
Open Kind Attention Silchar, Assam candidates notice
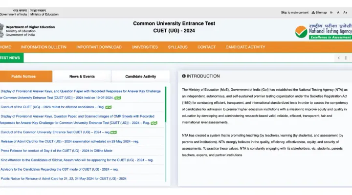[x=77, y=160]
